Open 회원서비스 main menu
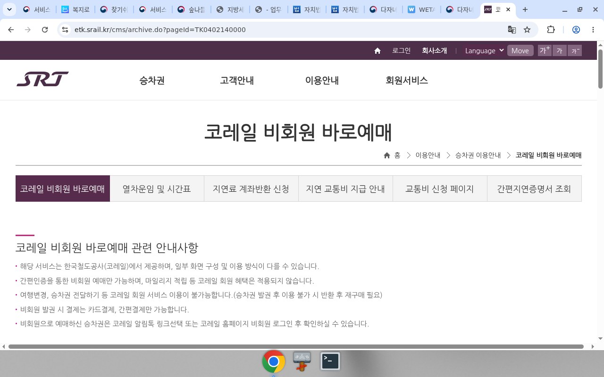 (x=407, y=81)
